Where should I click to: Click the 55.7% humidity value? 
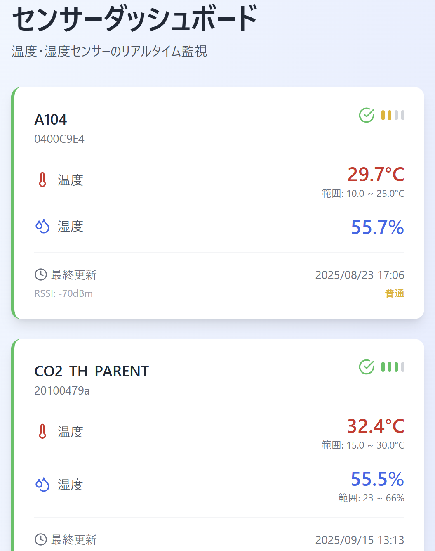[377, 227]
